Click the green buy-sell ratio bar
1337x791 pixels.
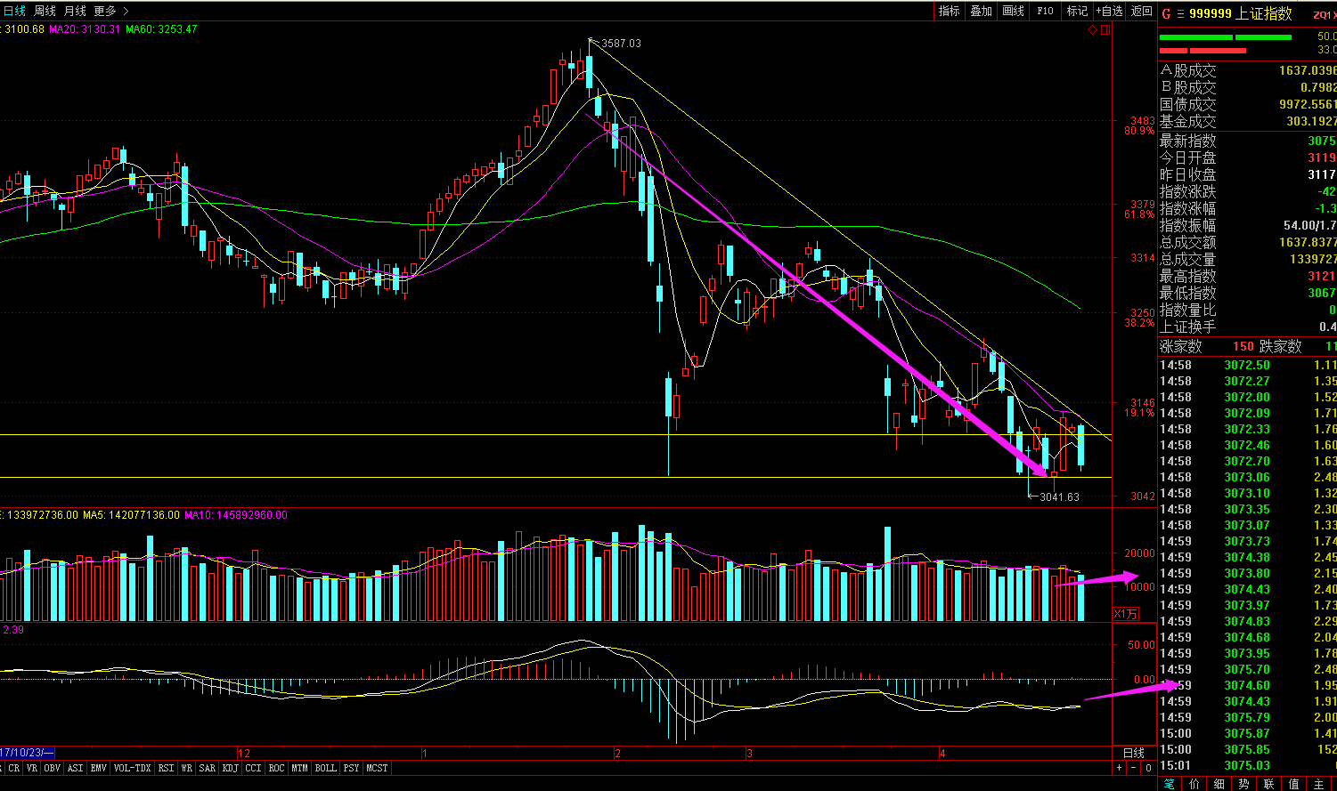click(1226, 37)
